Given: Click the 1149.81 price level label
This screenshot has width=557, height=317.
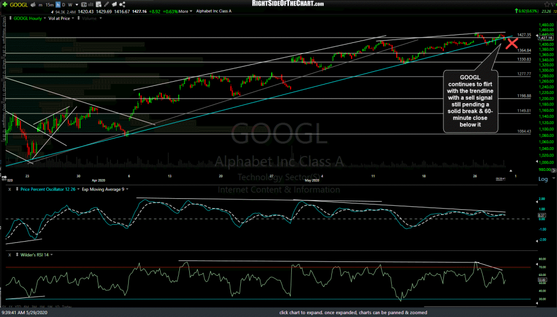Looking at the screenshot, I should pos(524,111).
